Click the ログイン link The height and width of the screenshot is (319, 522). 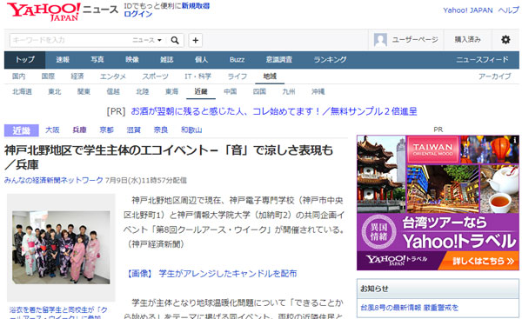(x=137, y=14)
